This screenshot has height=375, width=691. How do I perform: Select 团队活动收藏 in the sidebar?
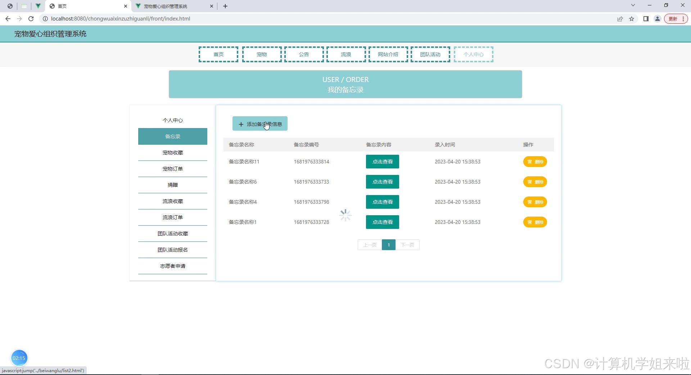pyautogui.click(x=173, y=234)
